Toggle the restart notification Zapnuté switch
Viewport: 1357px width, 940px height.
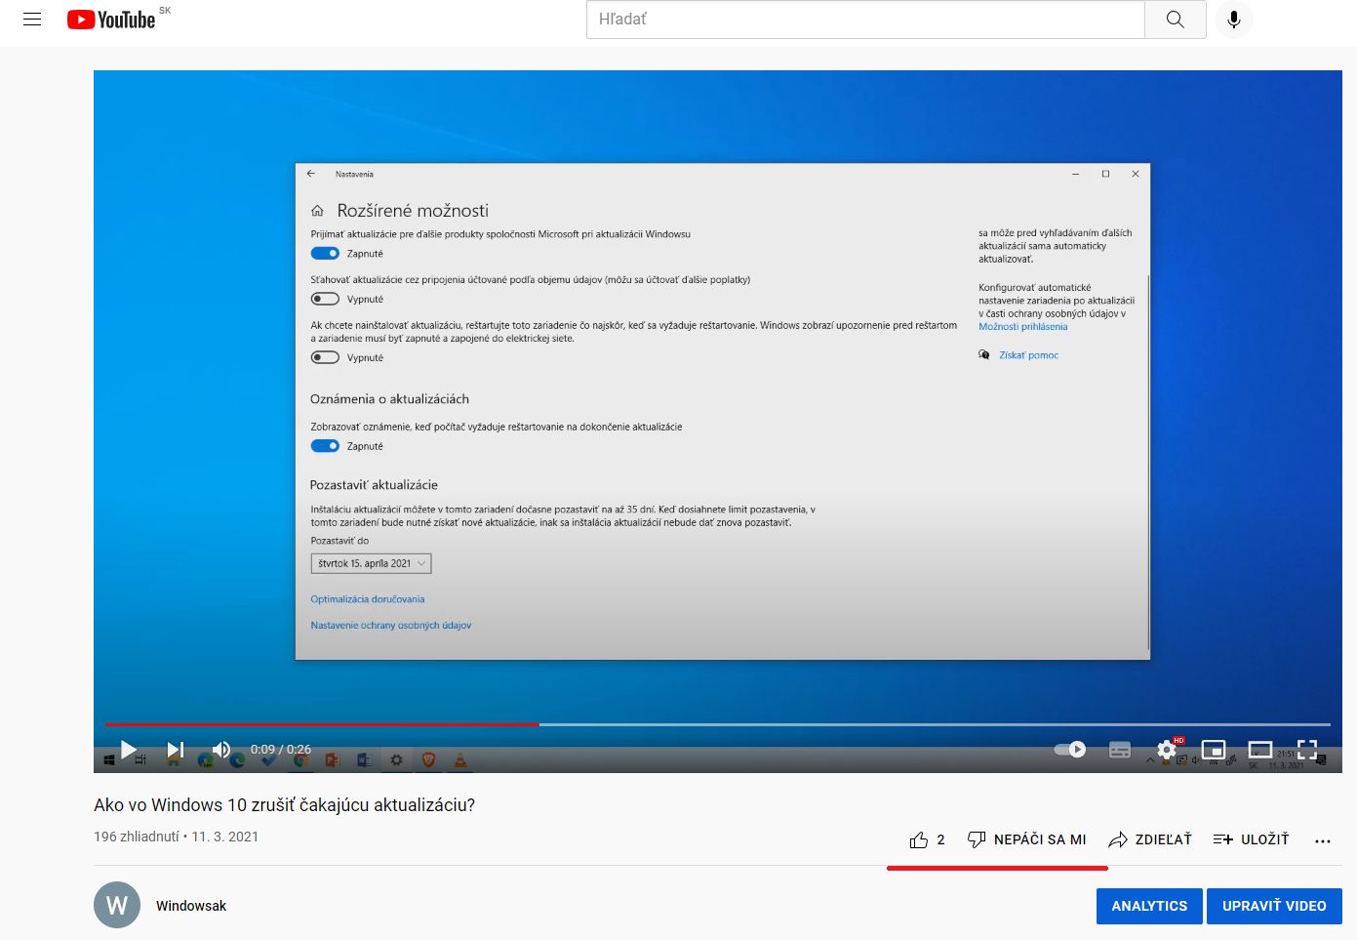click(325, 446)
